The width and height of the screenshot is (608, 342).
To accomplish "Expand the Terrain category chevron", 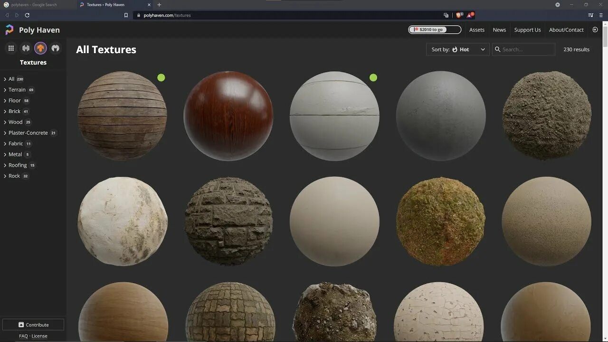I will coord(5,90).
